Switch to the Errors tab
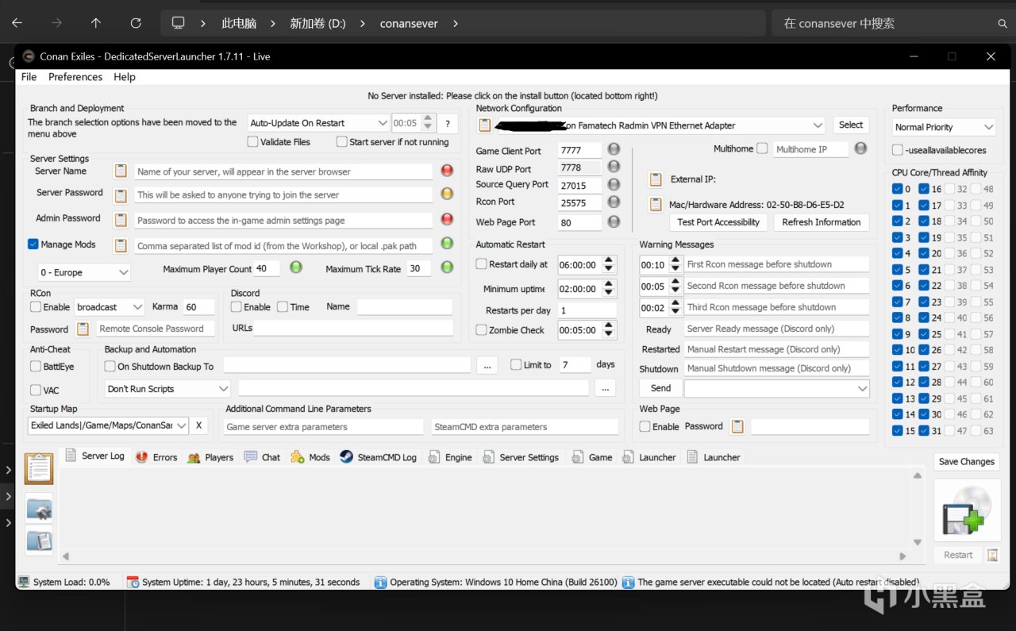This screenshot has width=1016, height=631. [156, 457]
